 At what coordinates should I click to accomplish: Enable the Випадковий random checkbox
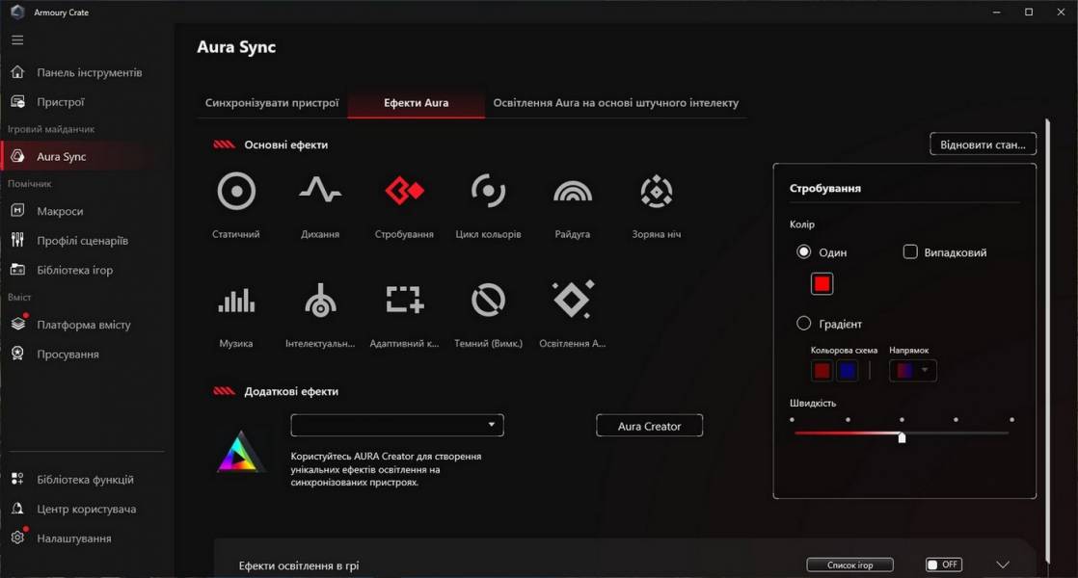909,252
